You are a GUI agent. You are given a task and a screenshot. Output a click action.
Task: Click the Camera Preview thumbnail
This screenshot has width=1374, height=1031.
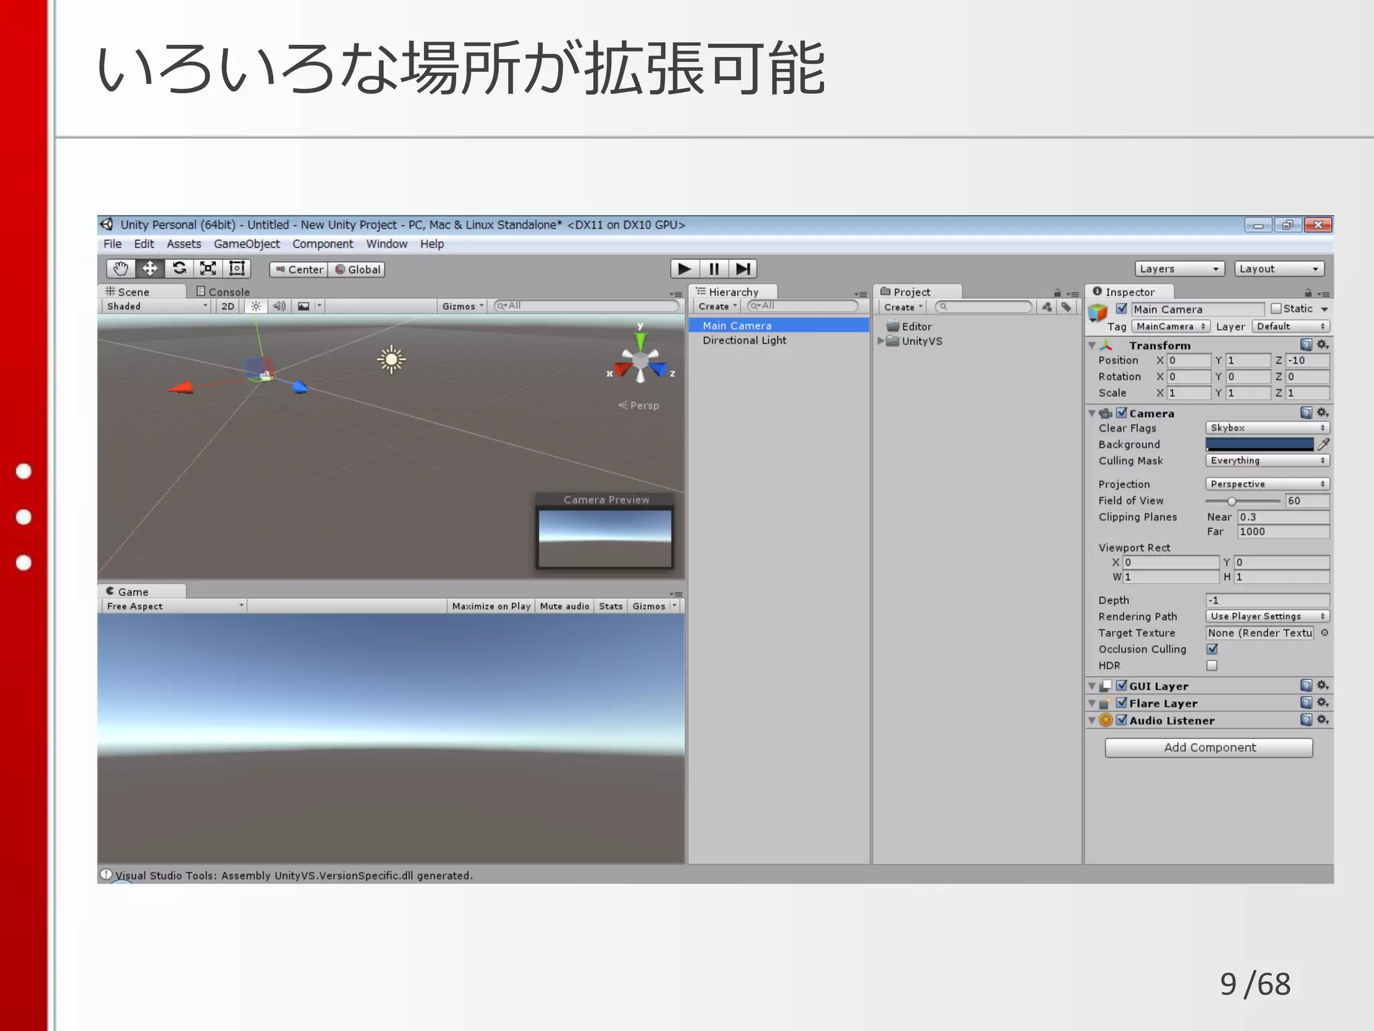pos(605,538)
